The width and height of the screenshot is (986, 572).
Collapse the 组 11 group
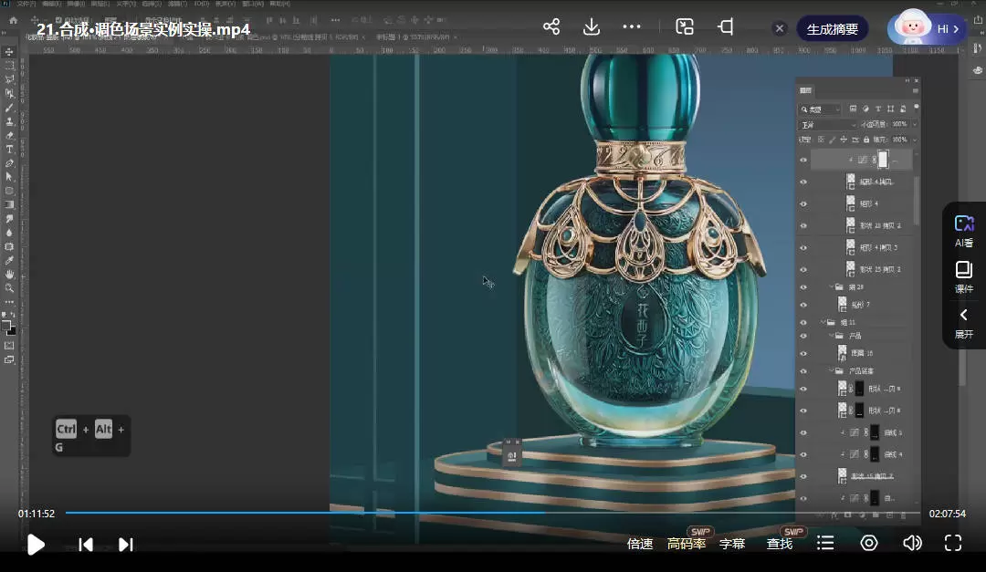[823, 322]
